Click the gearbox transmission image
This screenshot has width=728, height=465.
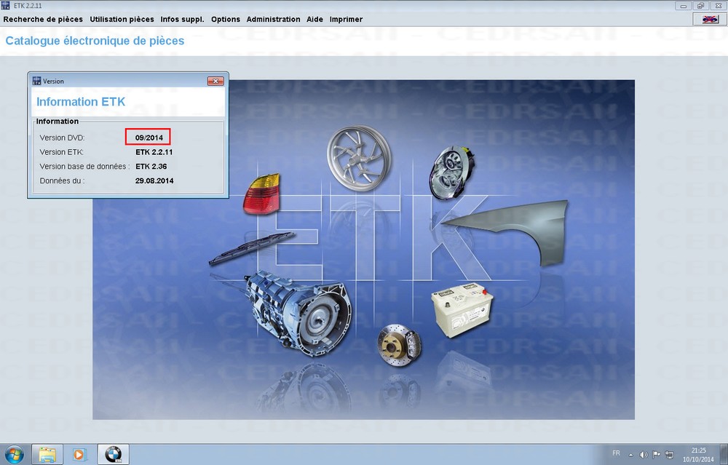[x=298, y=313]
